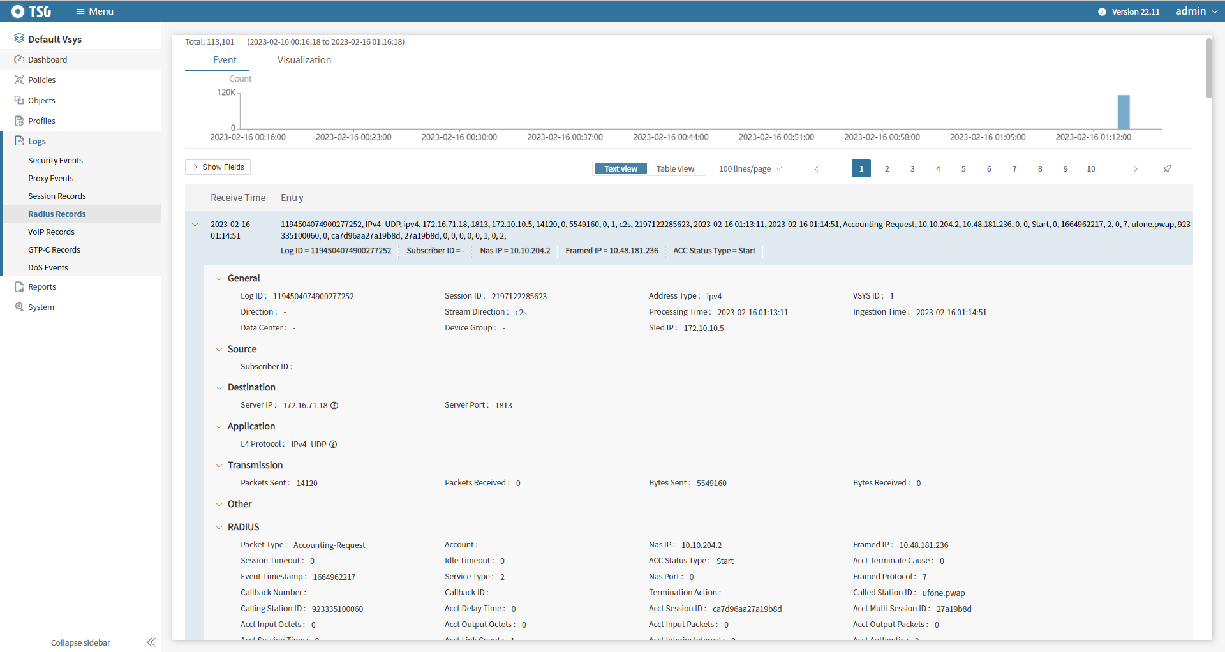The height and width of the screenshot is (652, 1225).
Task: Click the pin icon beside pagination
Action: click(1167, 168)
